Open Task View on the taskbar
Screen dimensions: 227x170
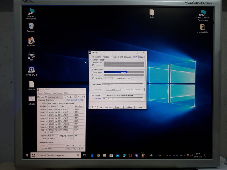[x=85, y=155]
